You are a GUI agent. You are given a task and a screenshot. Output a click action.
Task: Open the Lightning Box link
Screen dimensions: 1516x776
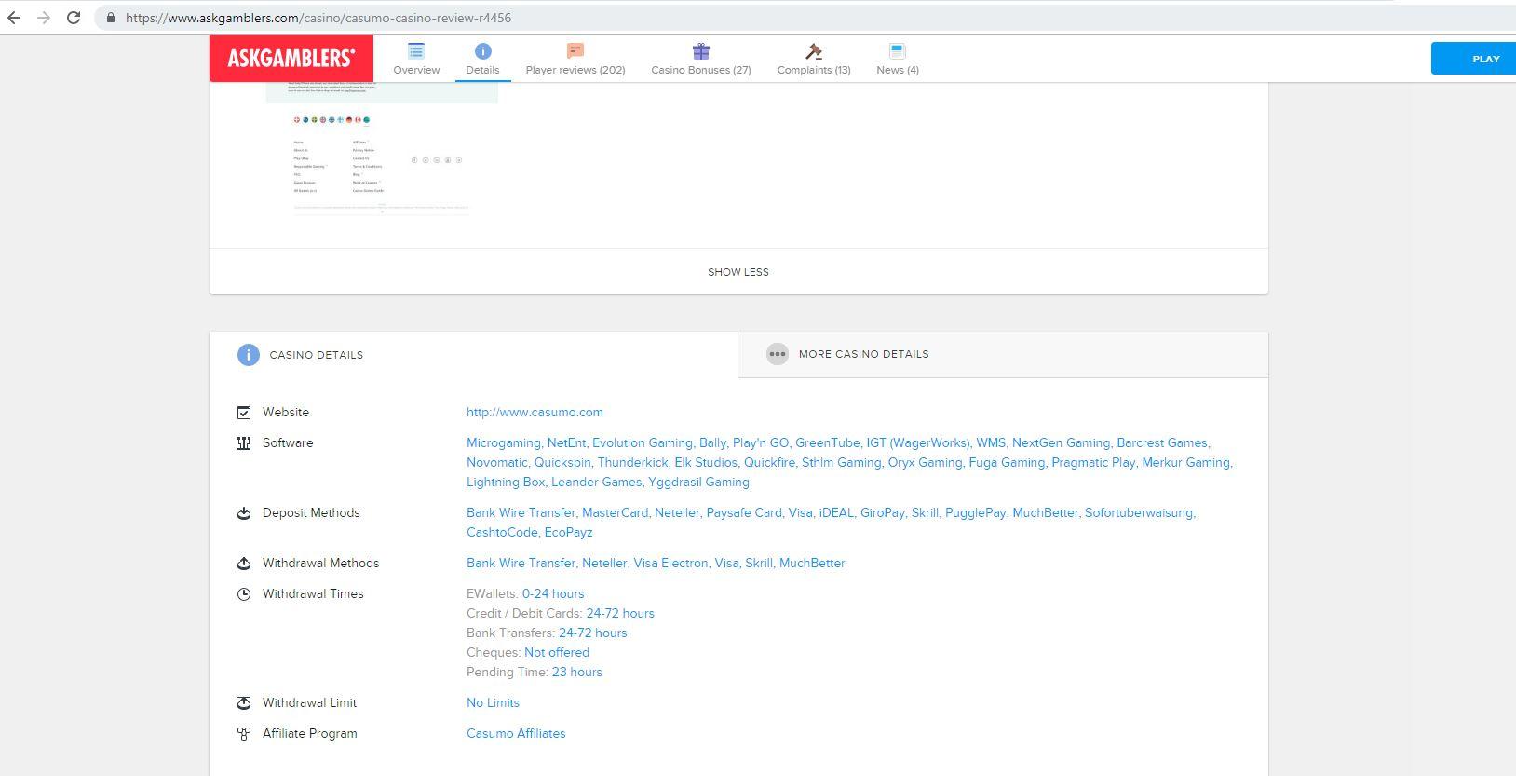pos(506,482)
